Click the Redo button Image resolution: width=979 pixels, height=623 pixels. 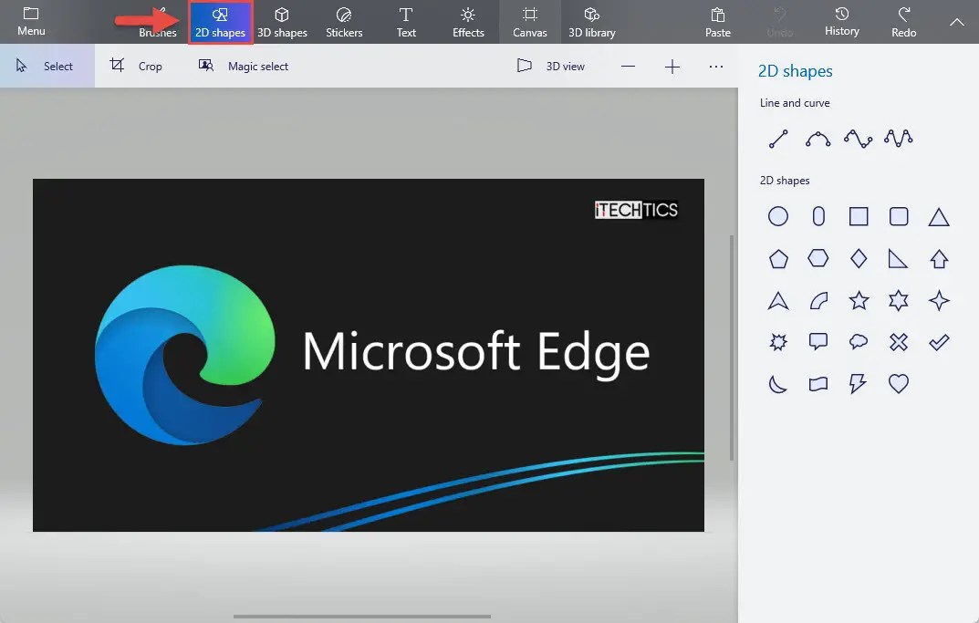[902, 22]
